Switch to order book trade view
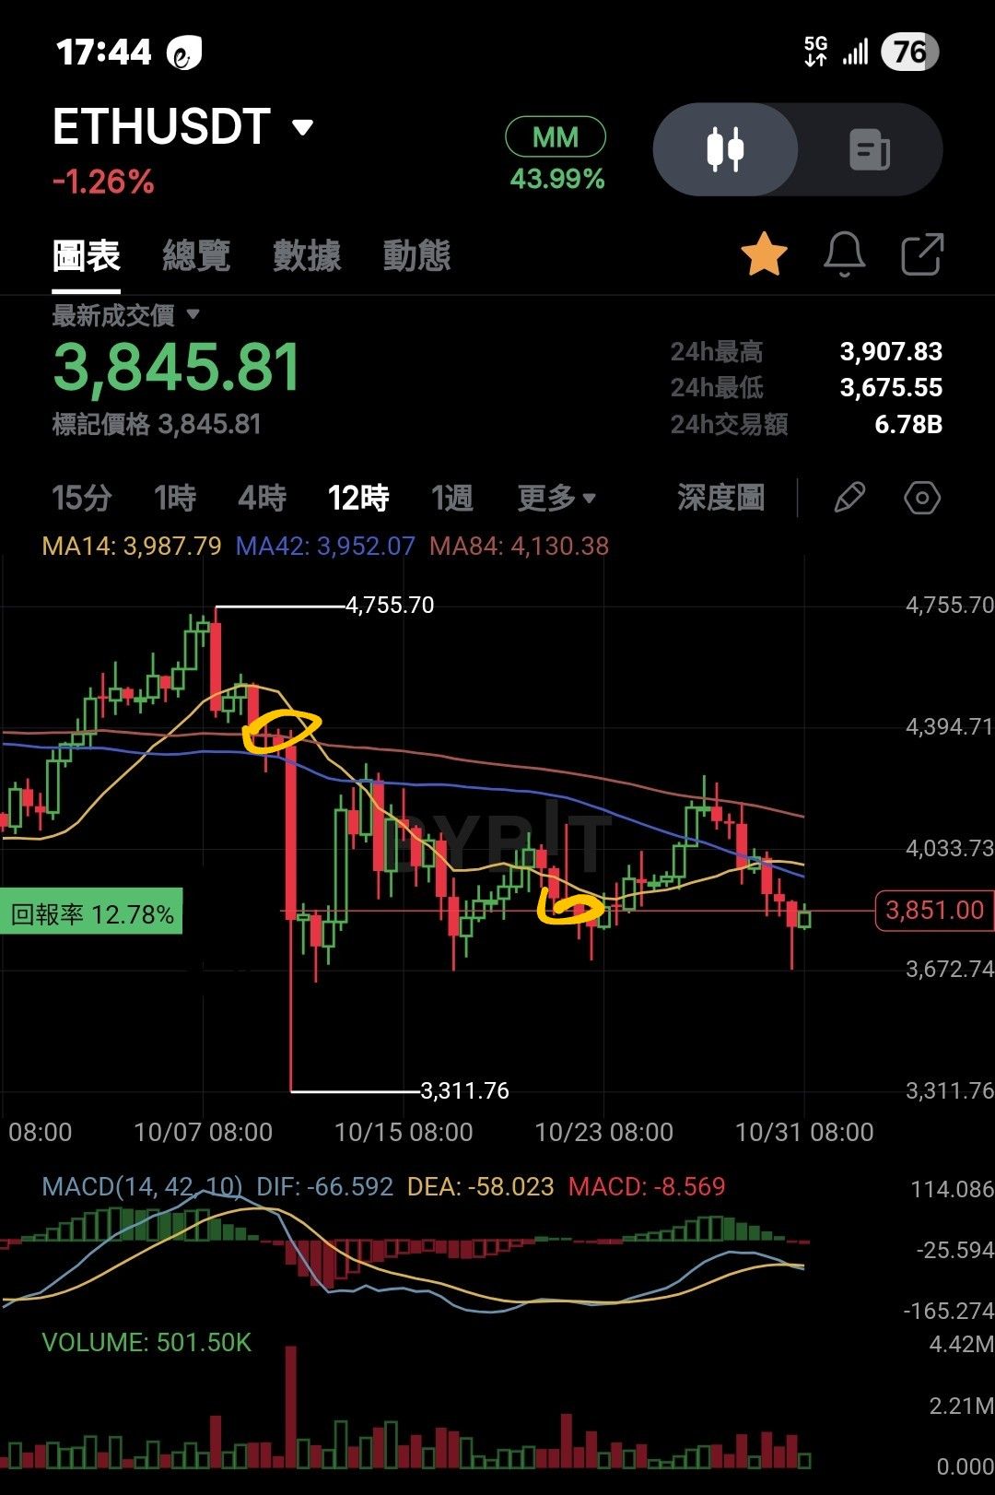 point(870,149)
